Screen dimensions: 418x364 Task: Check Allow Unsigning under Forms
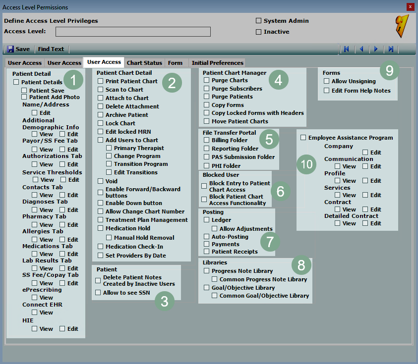coord(327,81)
